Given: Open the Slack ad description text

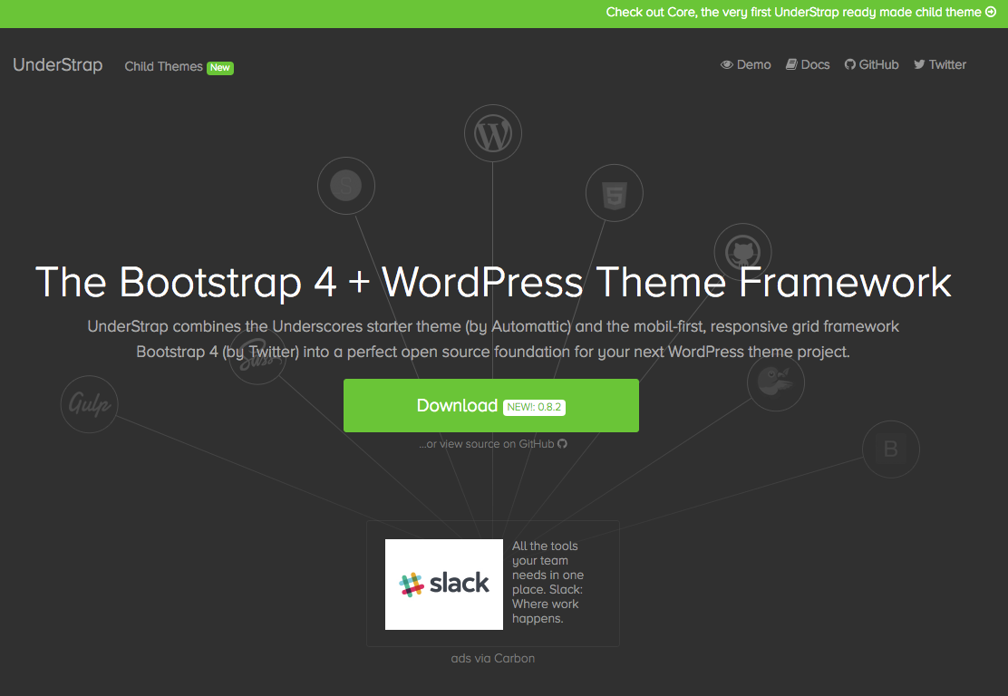Looking at the screenshot, I should (x=548, y=582).
